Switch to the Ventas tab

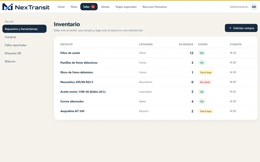tap(105, 7)
